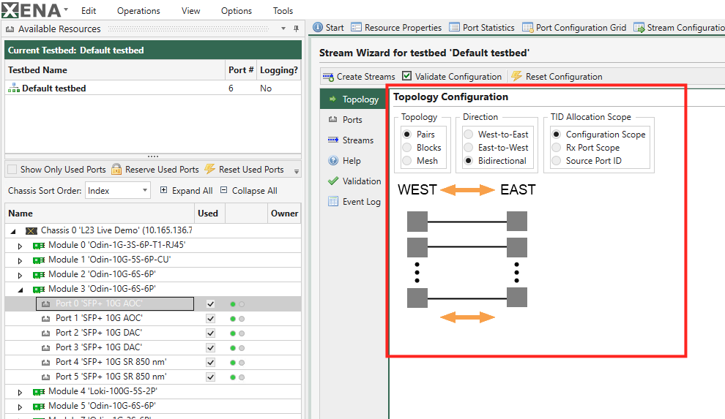
Task: Click the Reset Configuration button
Action: pos(557,77)
